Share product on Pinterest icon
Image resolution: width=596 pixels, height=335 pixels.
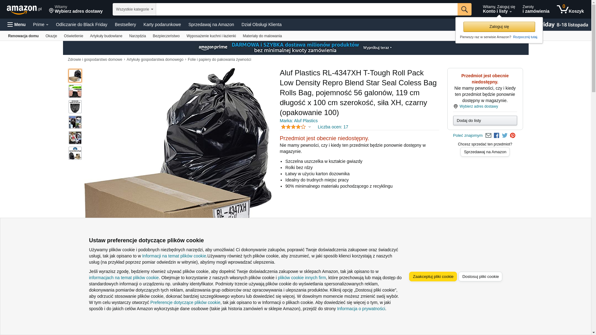(512, 136)
